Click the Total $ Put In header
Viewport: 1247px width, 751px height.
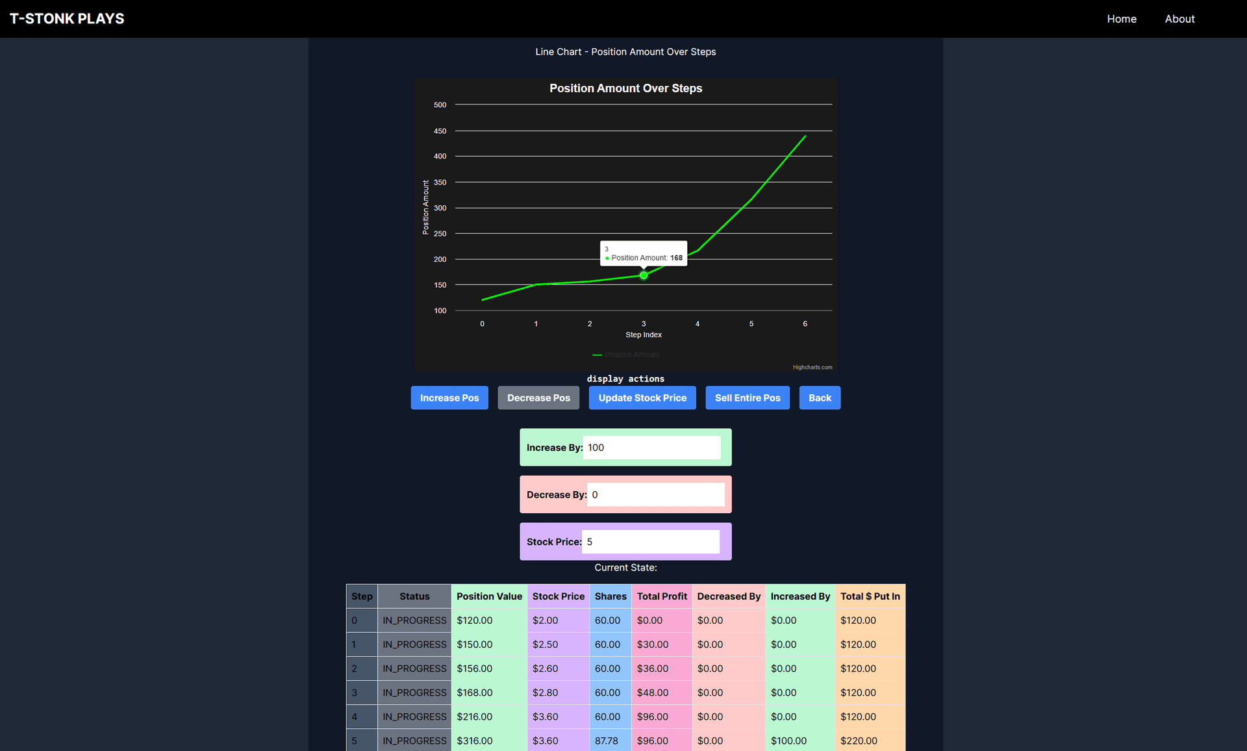pyautogui.click(x=870, y=596)
